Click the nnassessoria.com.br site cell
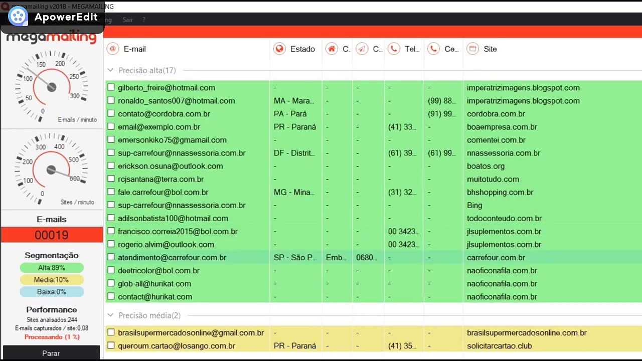Screen dimensions: 642x361 point(504,153)
